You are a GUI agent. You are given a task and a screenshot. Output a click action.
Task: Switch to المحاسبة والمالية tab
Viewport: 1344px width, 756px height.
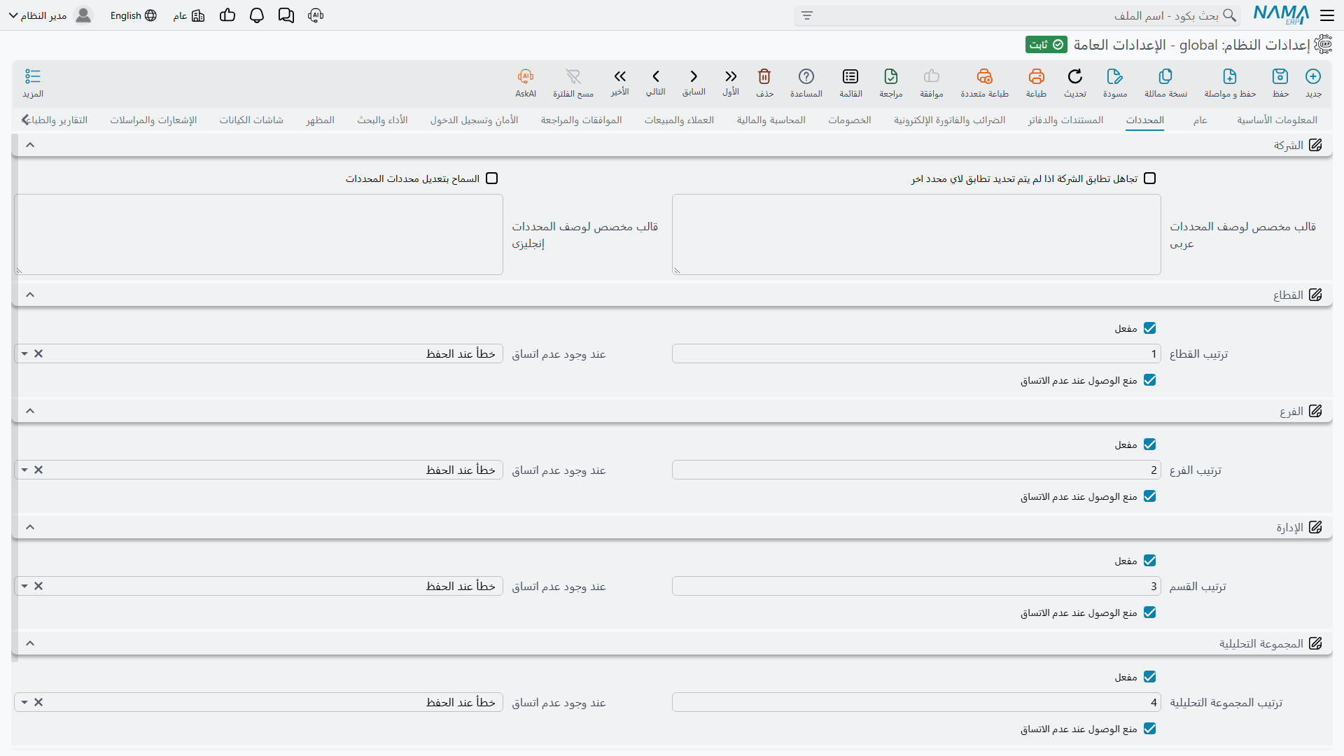coord(771,120)
